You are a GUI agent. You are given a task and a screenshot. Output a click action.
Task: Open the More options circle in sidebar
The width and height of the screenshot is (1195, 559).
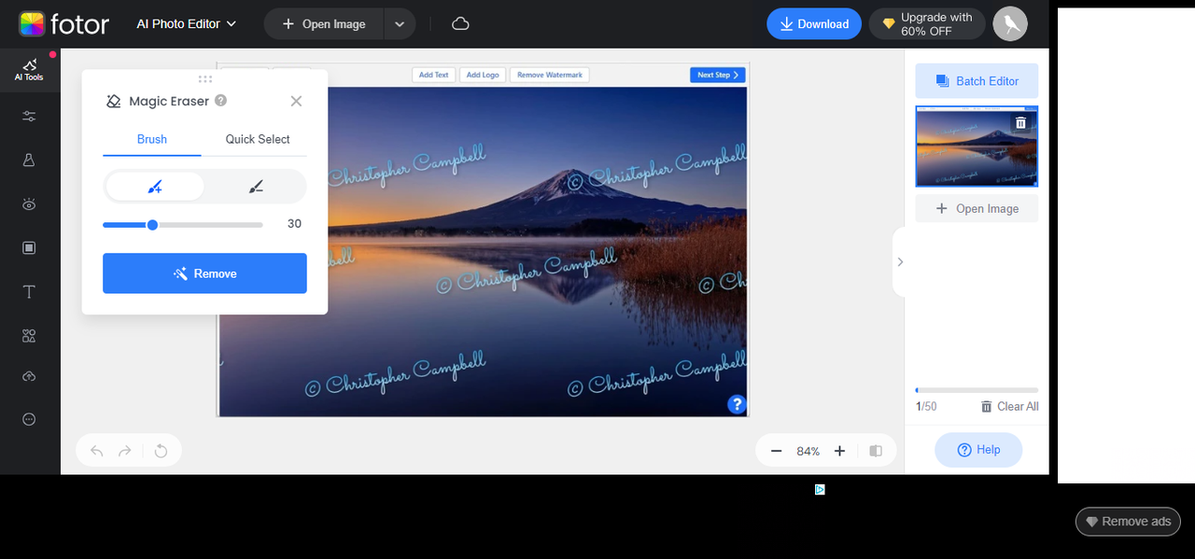tap(29, 419)
